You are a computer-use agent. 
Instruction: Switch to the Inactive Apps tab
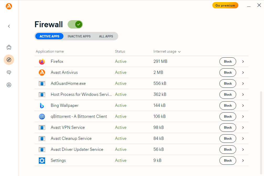click(79, 36)
